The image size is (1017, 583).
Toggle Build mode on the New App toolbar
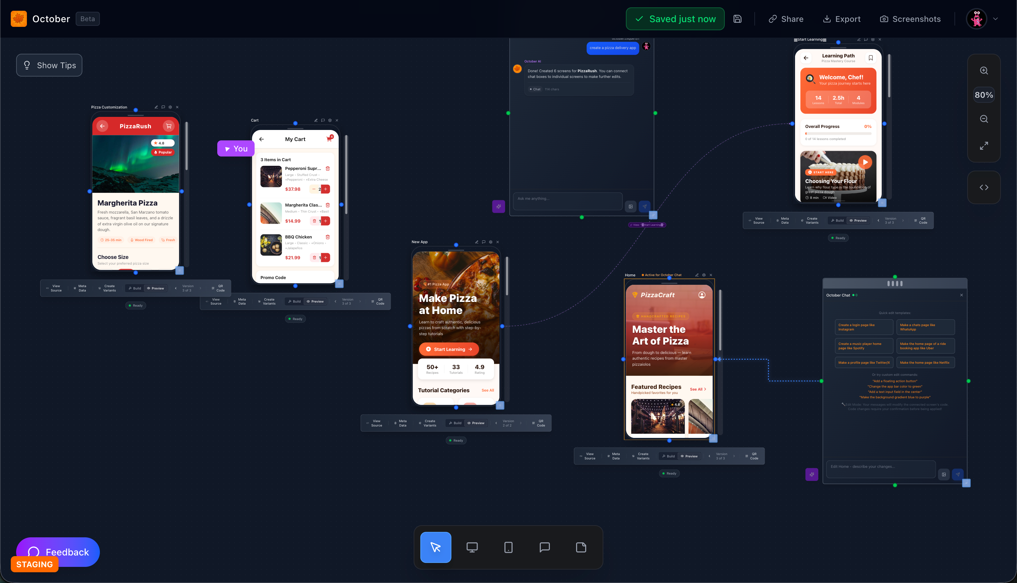click(x=455, y=423)
